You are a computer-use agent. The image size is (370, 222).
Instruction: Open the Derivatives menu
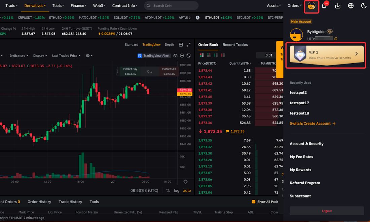pos(35,6)
